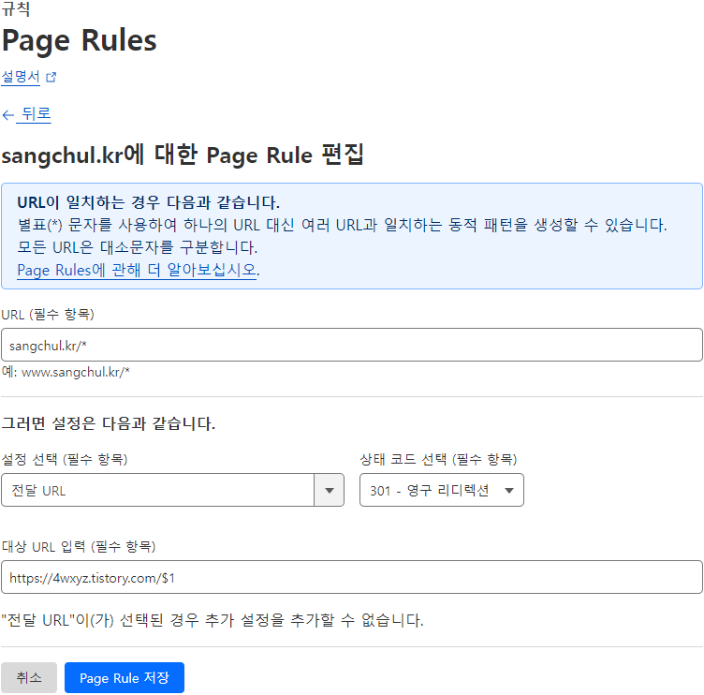Click the note about 전달 URL 추가 설정
704x695 pixels.
pyautogui.click(x=212, y=620)
